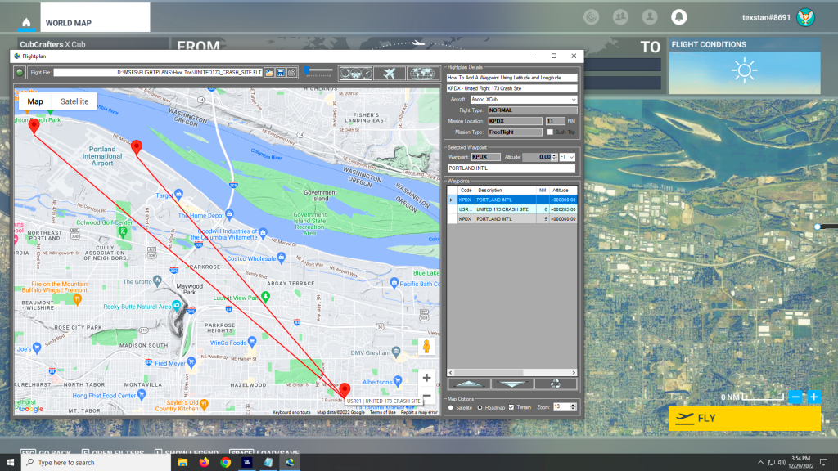The image size is (838, 471).
Task: Click the recycle icon below waypoints list
Action: [556, 384]
